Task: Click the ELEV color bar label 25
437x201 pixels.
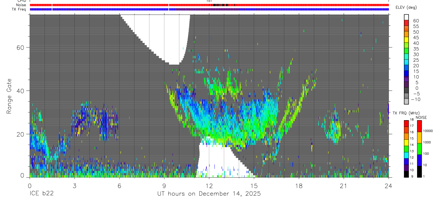Action: [416, 60]
